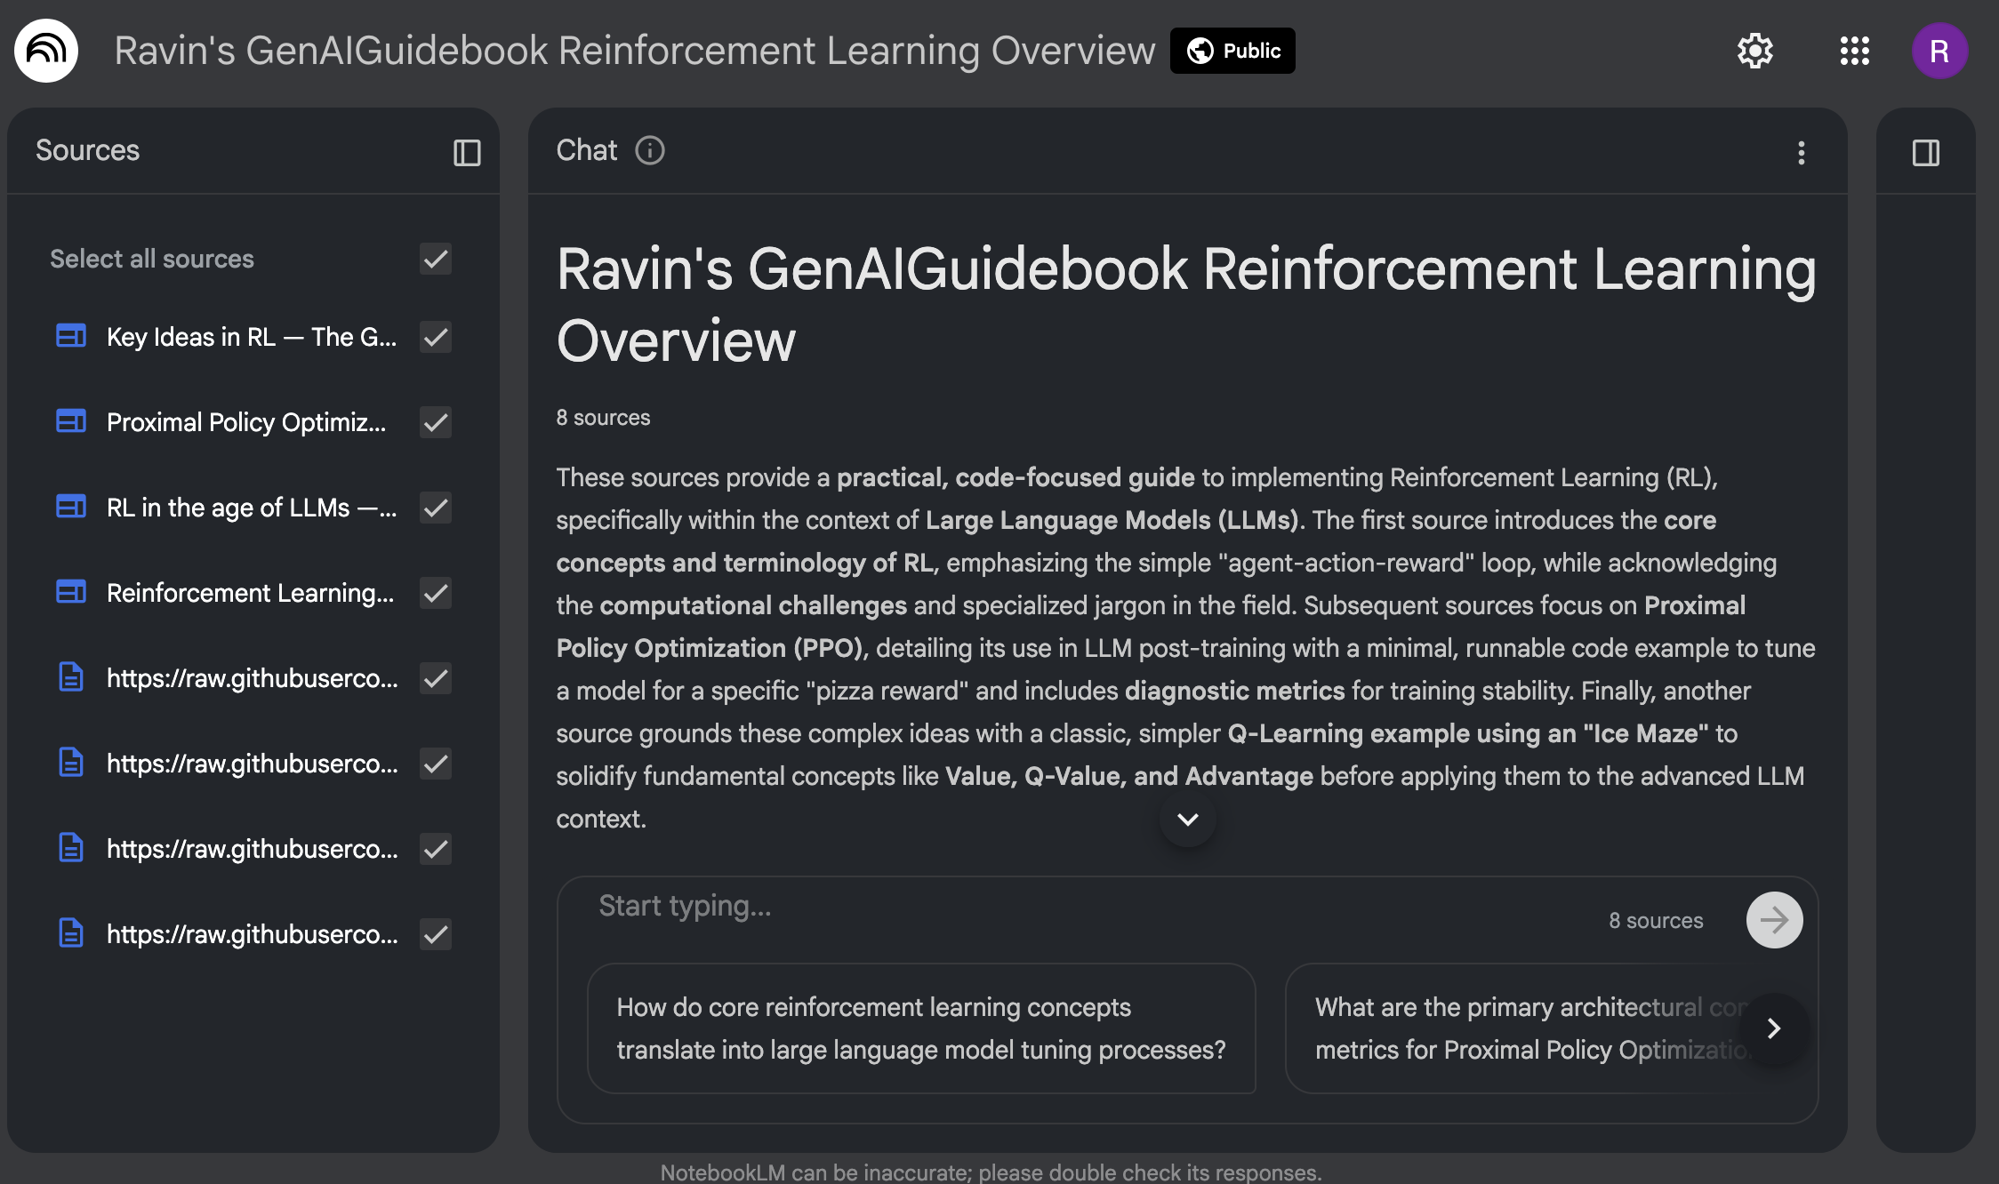Click the Start typing chat input field
This screenshot has width=1999, height=1184.
1067,906
